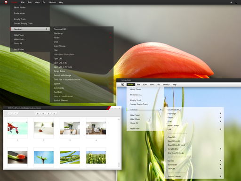Select the green stems with dewdrops thumbnail
This screenshot has width=241, height=181.
pyautogui.click(x=70, y=157)
